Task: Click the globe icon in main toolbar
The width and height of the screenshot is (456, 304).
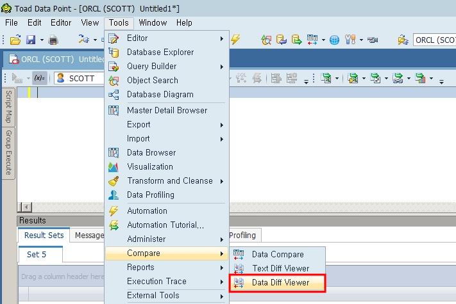Action: point(334,40)
